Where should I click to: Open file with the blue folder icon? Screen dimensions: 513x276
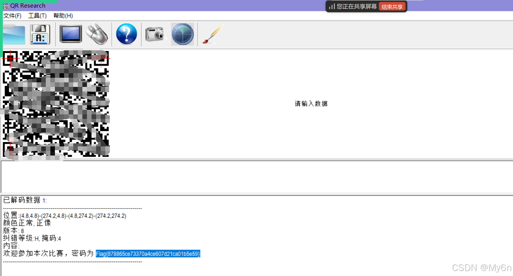click(14, 35)
